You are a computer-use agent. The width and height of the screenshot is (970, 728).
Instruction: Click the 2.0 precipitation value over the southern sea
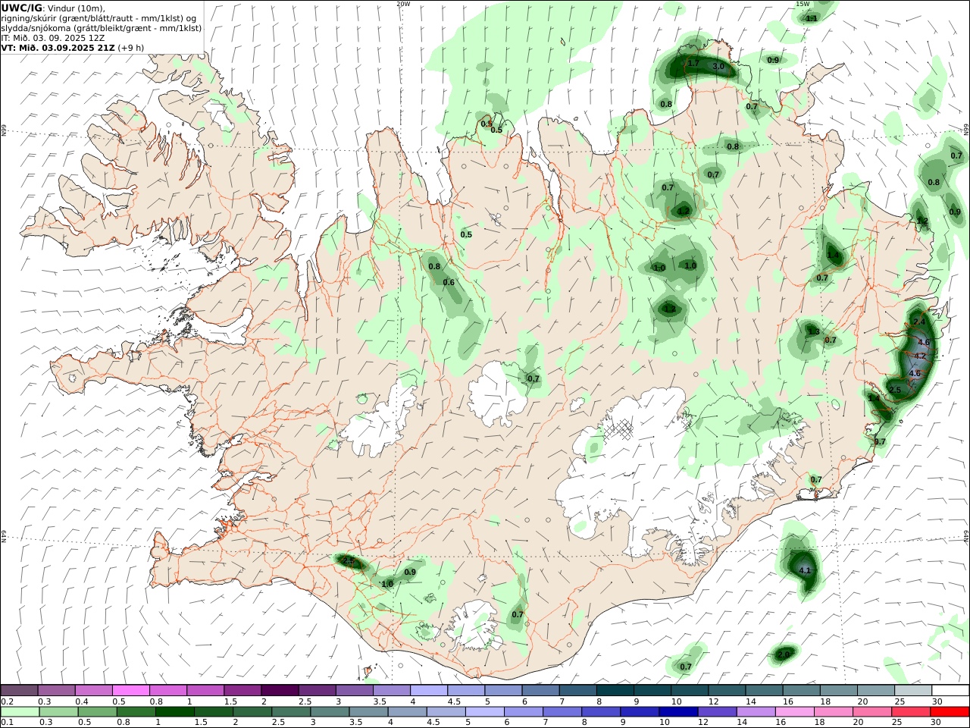click(784, 654)
